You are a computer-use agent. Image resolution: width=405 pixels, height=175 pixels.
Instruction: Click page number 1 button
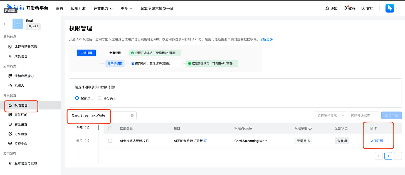pos(388,156)
